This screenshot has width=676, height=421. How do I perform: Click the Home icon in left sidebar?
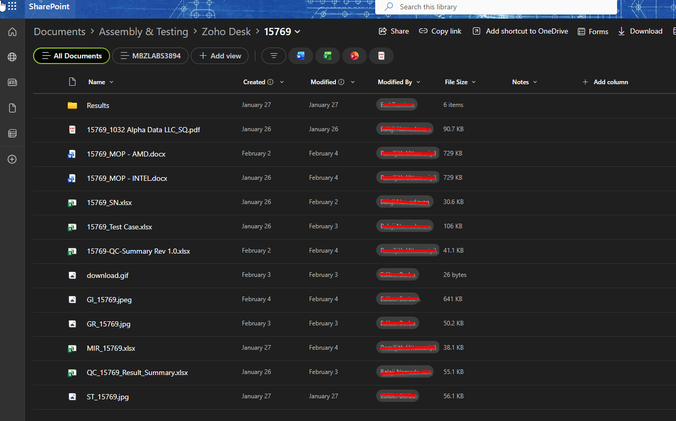coord(12,32)
